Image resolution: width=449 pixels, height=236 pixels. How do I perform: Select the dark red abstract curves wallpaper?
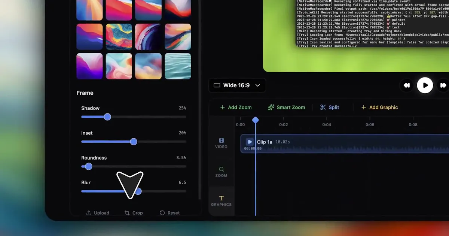pos(148,37)
